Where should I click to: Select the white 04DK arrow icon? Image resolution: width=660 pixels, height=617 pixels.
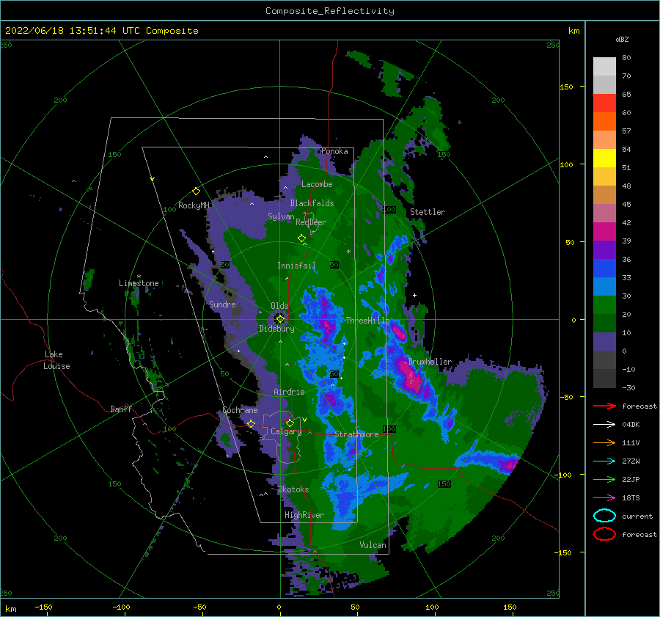click(x=604, y=424)
